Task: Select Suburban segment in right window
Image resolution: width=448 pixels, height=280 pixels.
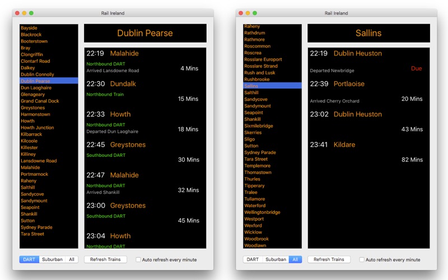Action: coord(276,259)
